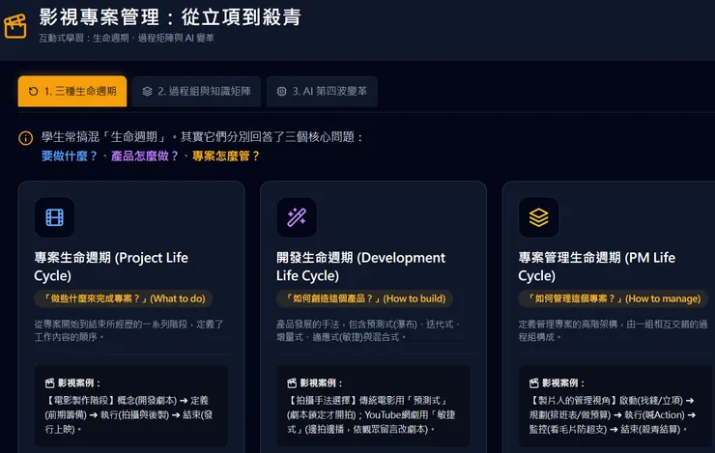
Task: Click the layers icon in 過程組與知識矩陣 tab
Action: click(x=147, y=91)
